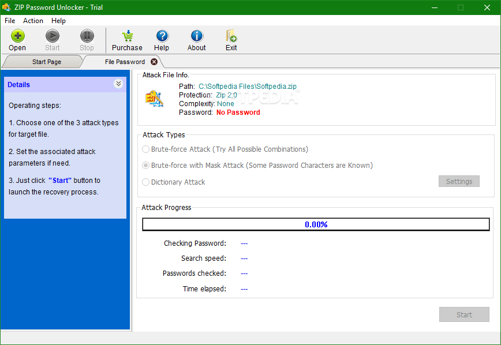The height and width of the screenshot is (345, 501).
Task: Open the Settings for the attack
Action: pyautogui.click(x=459, y=181)
